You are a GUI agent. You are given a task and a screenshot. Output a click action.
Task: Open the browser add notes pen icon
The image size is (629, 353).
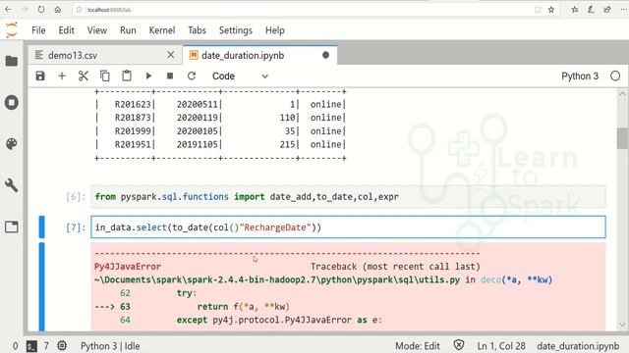591,10
